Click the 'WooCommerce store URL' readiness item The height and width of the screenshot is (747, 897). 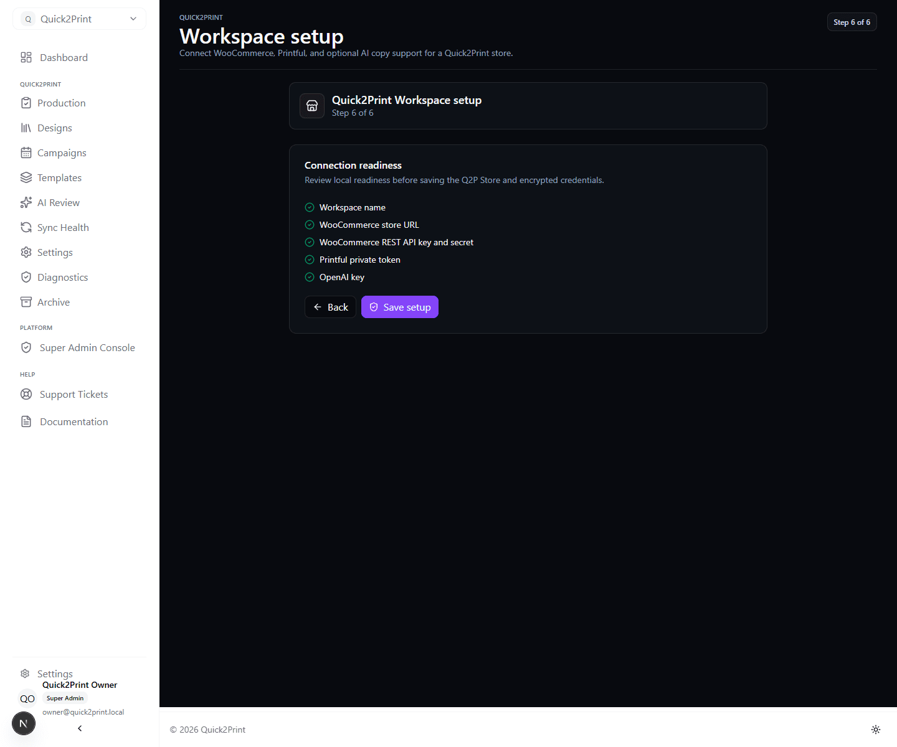(369, 225)
